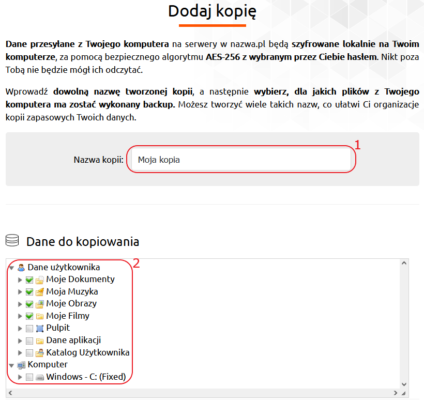Select the Moje Obrazy label
The image size is (424, 403).
71,303
